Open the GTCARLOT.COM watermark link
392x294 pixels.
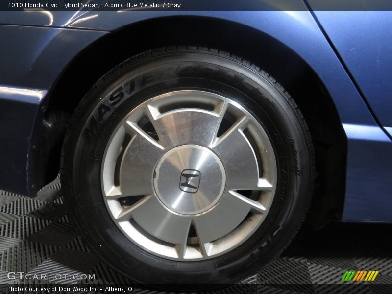[51, 276]
